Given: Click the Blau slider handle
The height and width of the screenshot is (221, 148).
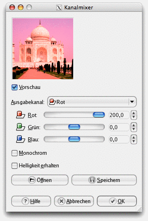Looking at the screenshot, I should (74, 139).
